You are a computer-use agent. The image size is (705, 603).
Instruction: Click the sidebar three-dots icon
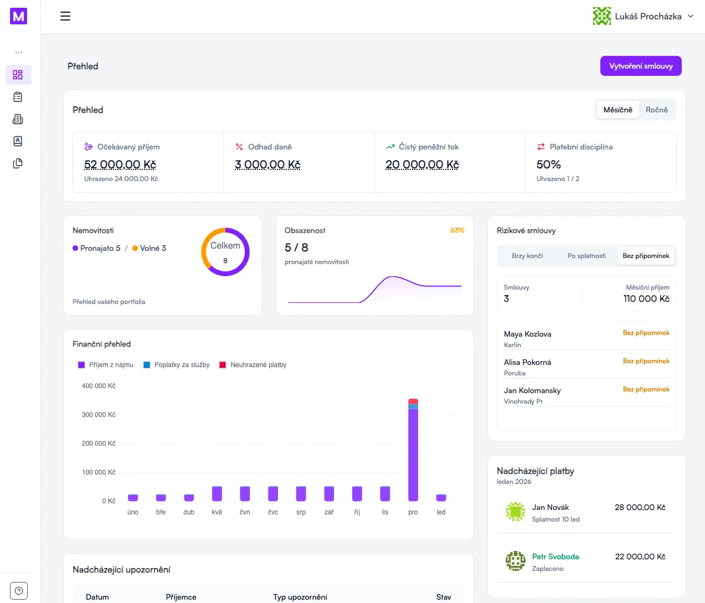pos(19,53)
